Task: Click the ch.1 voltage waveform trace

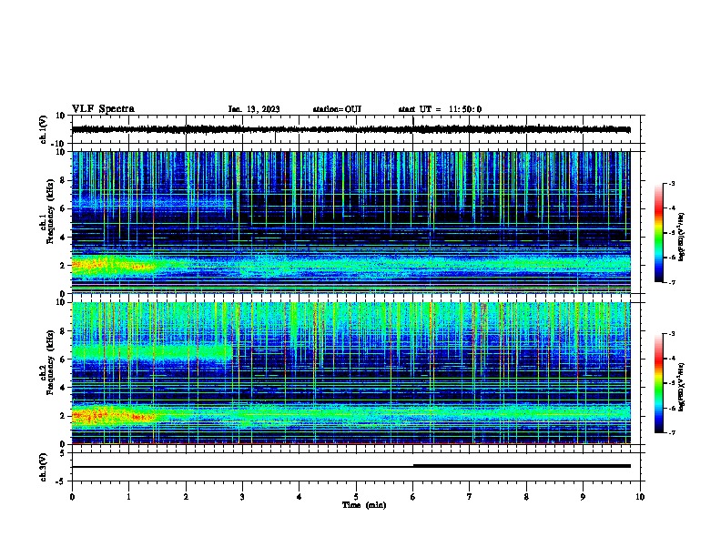Action: click(350, 129)
